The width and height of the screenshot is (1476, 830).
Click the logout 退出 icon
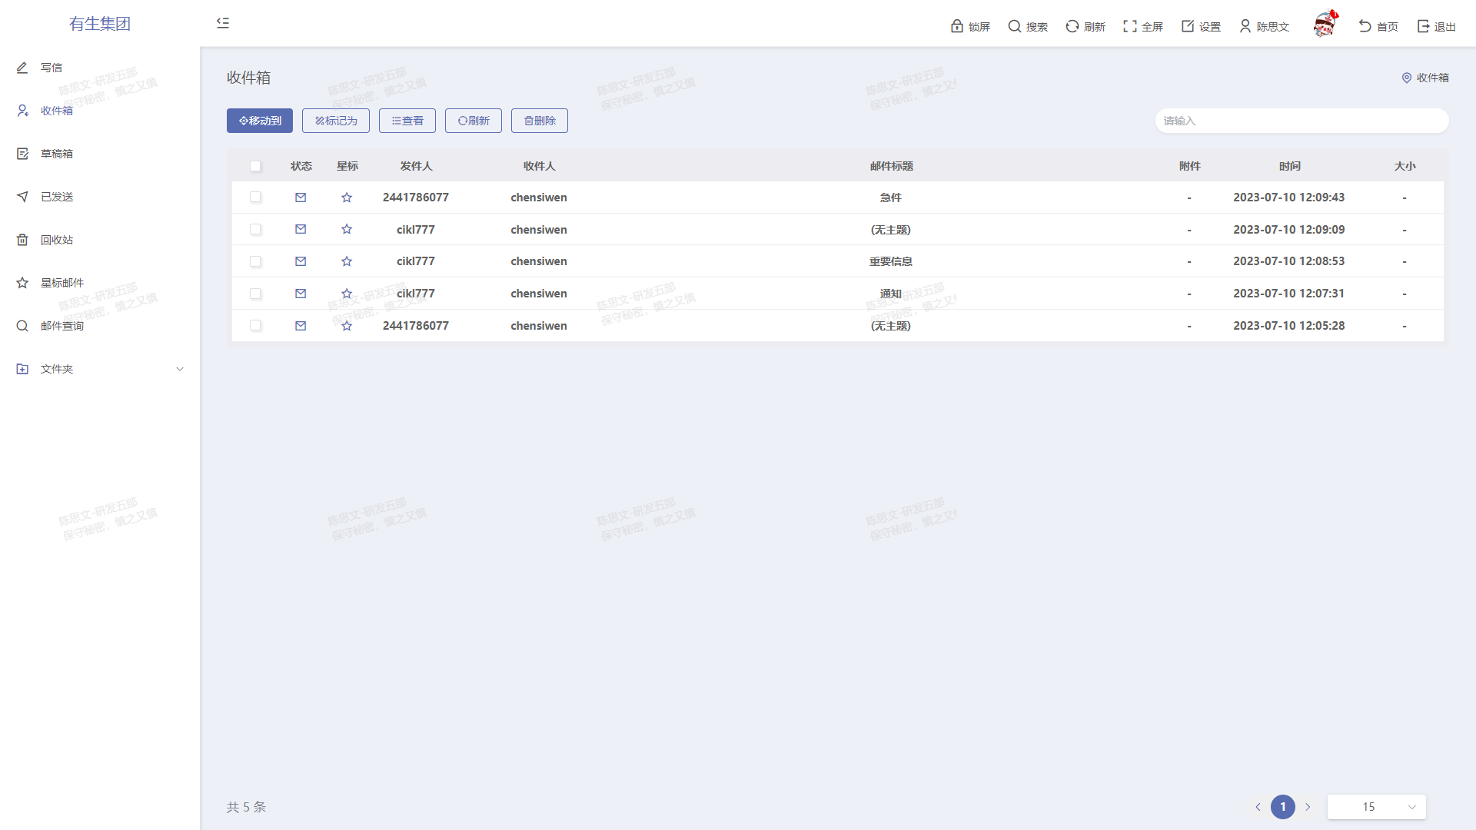[1424, 26]
